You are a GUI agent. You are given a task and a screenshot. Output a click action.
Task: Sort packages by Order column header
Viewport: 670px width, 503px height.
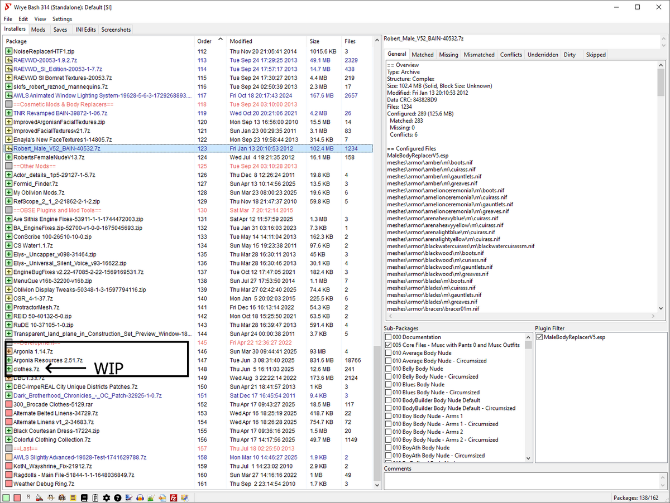click(204, 41)
